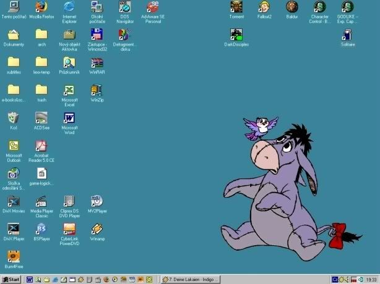
Task: Launch Cliprex DS DVD Player
Action: pyautogui.click(x=69, y=207)
